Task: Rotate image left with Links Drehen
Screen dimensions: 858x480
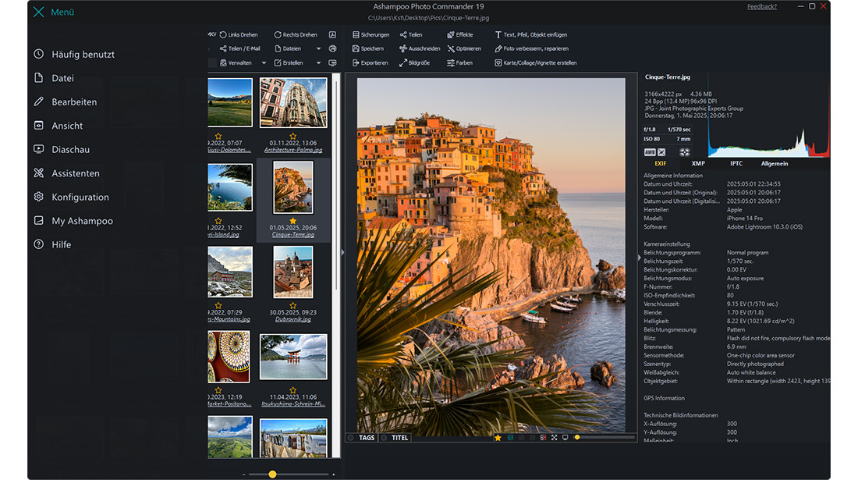Action: 239,34
